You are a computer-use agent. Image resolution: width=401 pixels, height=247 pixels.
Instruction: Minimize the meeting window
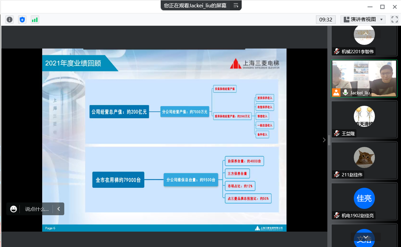pos(370,7)
